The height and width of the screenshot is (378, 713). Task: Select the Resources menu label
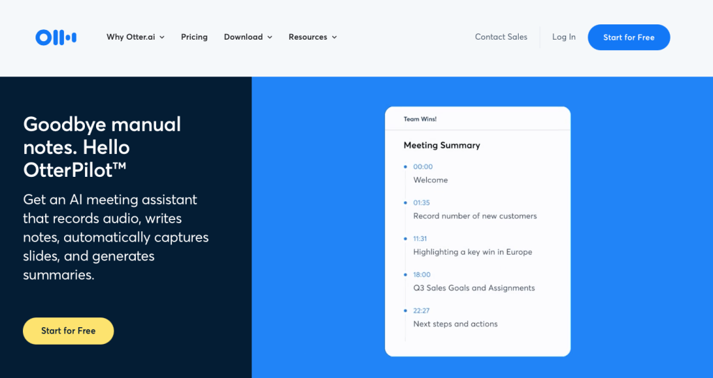pos(308,37)
